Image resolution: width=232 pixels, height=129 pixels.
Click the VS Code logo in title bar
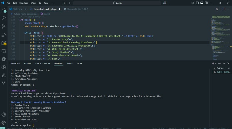click(x=3, y=3)
